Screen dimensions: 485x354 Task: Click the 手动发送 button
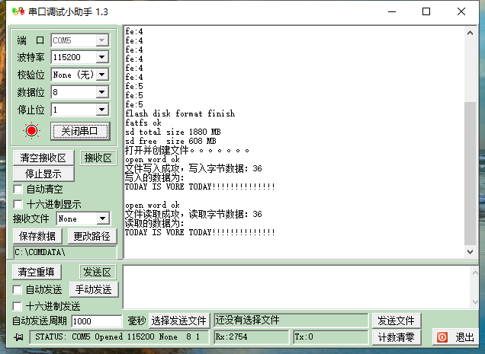[x=94, y=289]
